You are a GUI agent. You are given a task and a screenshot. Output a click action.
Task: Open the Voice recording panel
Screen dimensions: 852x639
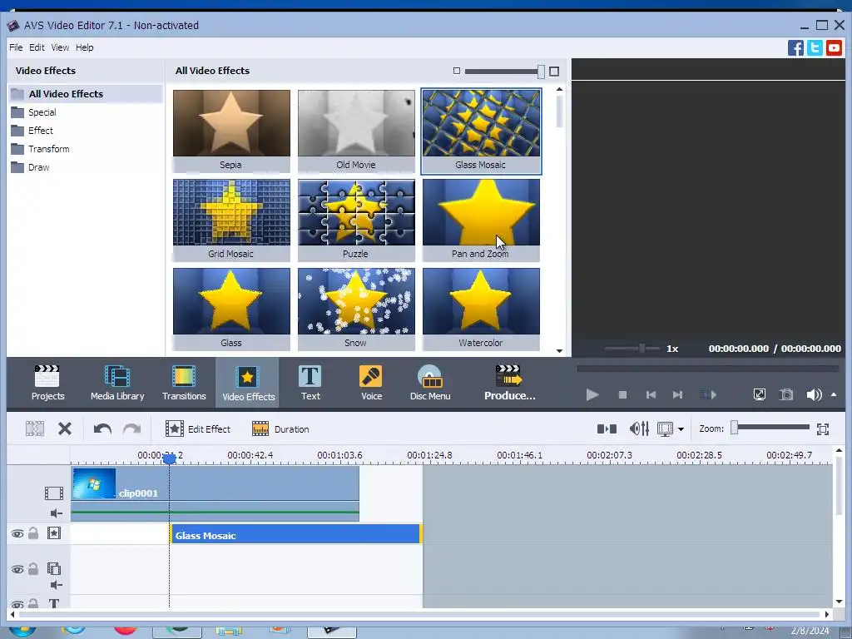[x=371, y=383]
